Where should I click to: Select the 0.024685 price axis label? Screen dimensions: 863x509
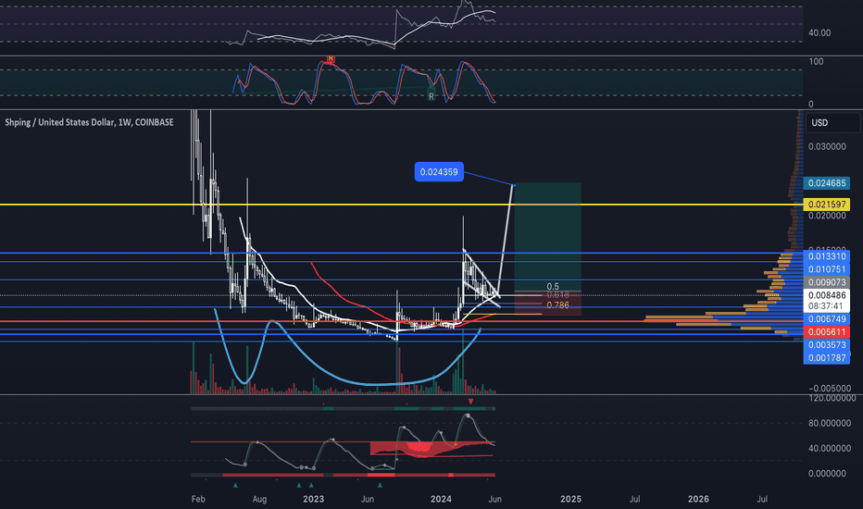(827, 182)
